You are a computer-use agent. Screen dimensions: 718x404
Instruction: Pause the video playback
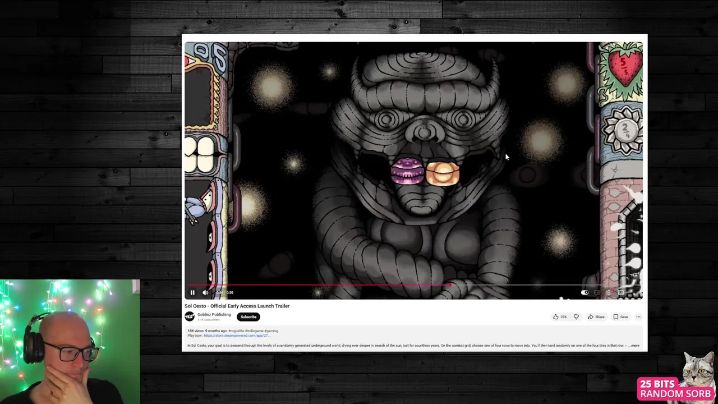[192, 292]
